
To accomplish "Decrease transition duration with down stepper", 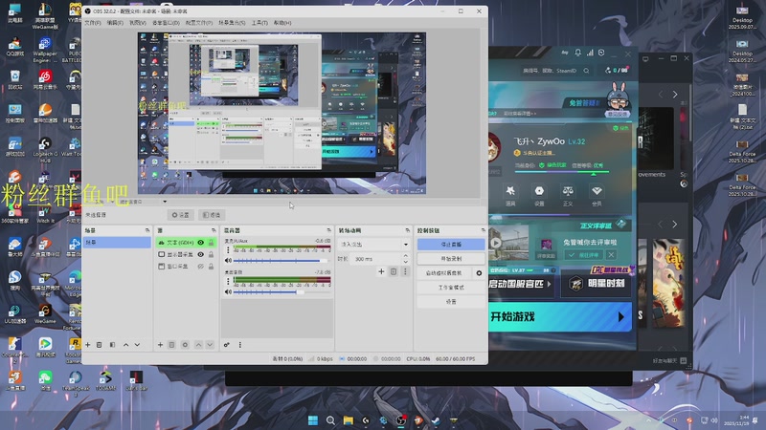I will coord(405,262).
